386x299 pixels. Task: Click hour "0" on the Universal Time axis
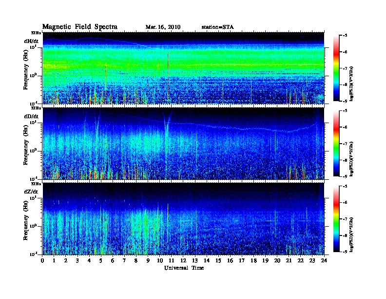tap(42, 260)
